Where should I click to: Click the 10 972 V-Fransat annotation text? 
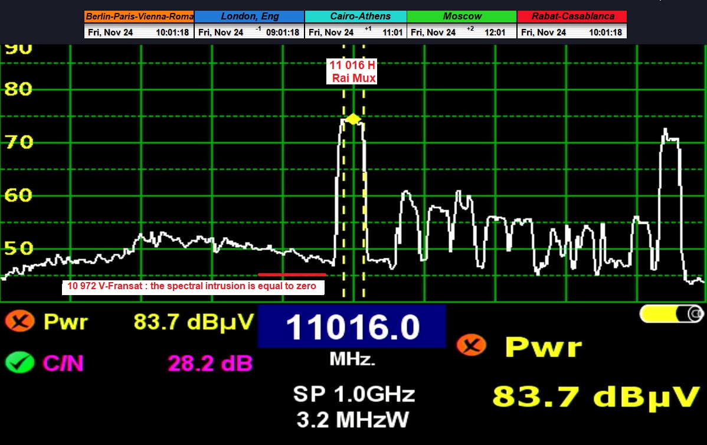(x=194, y=287)
